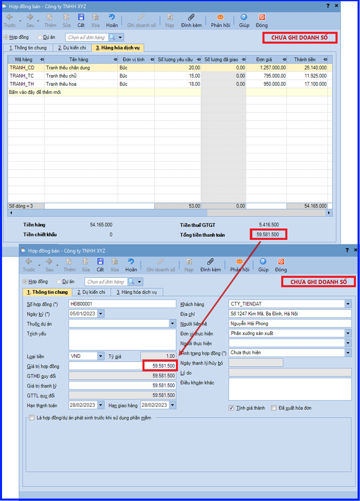Open Hàng hóa dịch vụ tab in bottom window

click(137, 292)
